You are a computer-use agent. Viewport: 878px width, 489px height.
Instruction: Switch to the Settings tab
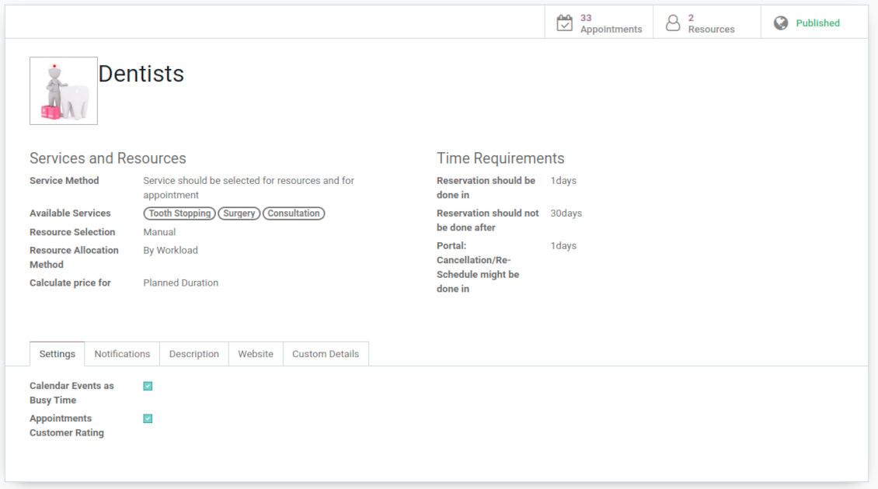(x=57, y=354)
